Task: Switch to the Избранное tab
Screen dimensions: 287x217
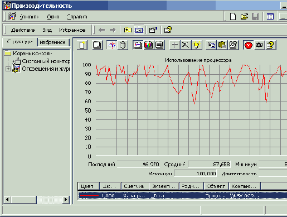Action: tap(52, 42)
